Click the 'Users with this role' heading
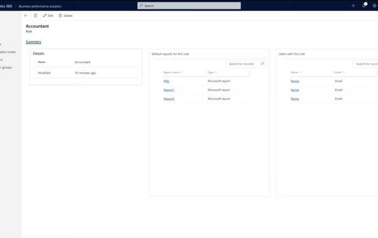The height and width of the screenshot is (238, 378). pos(292,54)
